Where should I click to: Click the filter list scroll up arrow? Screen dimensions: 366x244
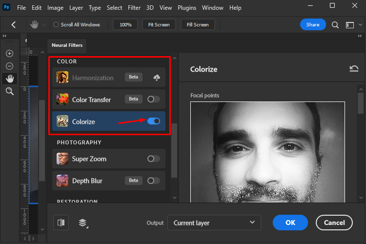click(x=175, y=58)
